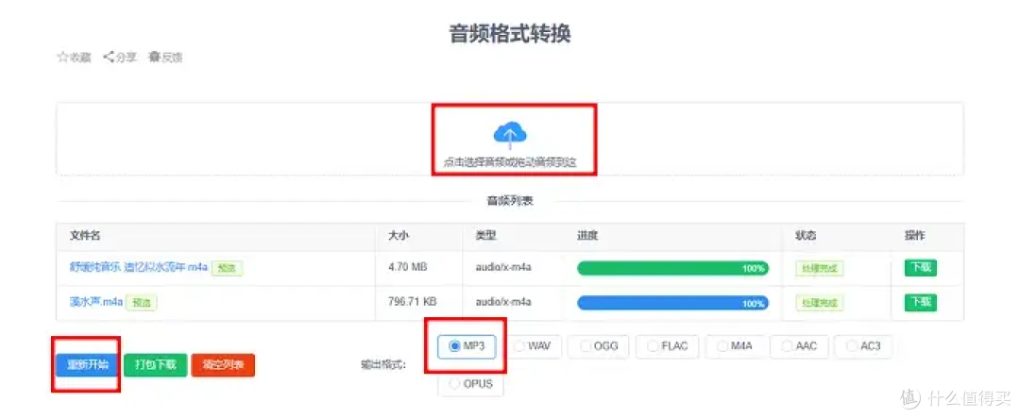Click the 文件名 column header

(85, 236)
